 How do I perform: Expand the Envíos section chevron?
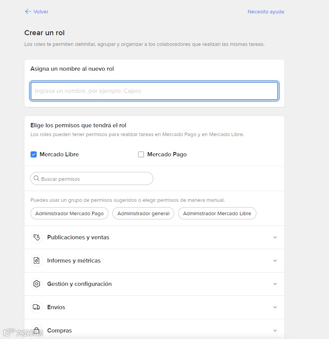coord(275,307)
